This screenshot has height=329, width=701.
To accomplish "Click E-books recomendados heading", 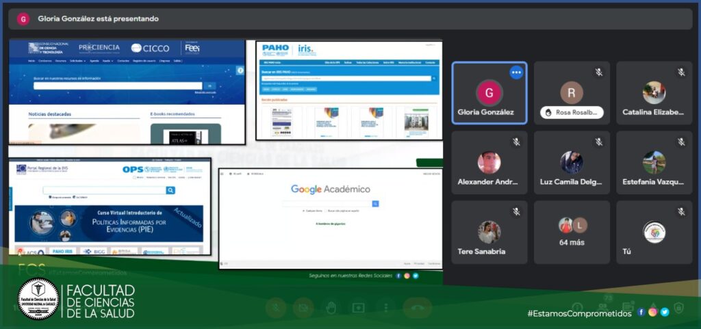I will click(x=173, y=114).
